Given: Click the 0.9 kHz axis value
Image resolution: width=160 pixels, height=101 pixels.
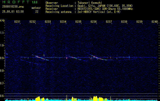Looking at the screenshot, I should tap(2, 58).
